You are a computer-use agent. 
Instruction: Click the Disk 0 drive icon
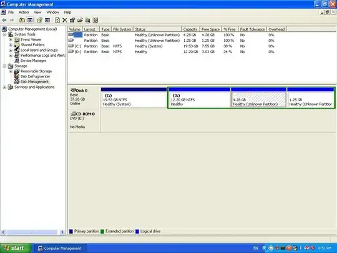coord(73,90)
